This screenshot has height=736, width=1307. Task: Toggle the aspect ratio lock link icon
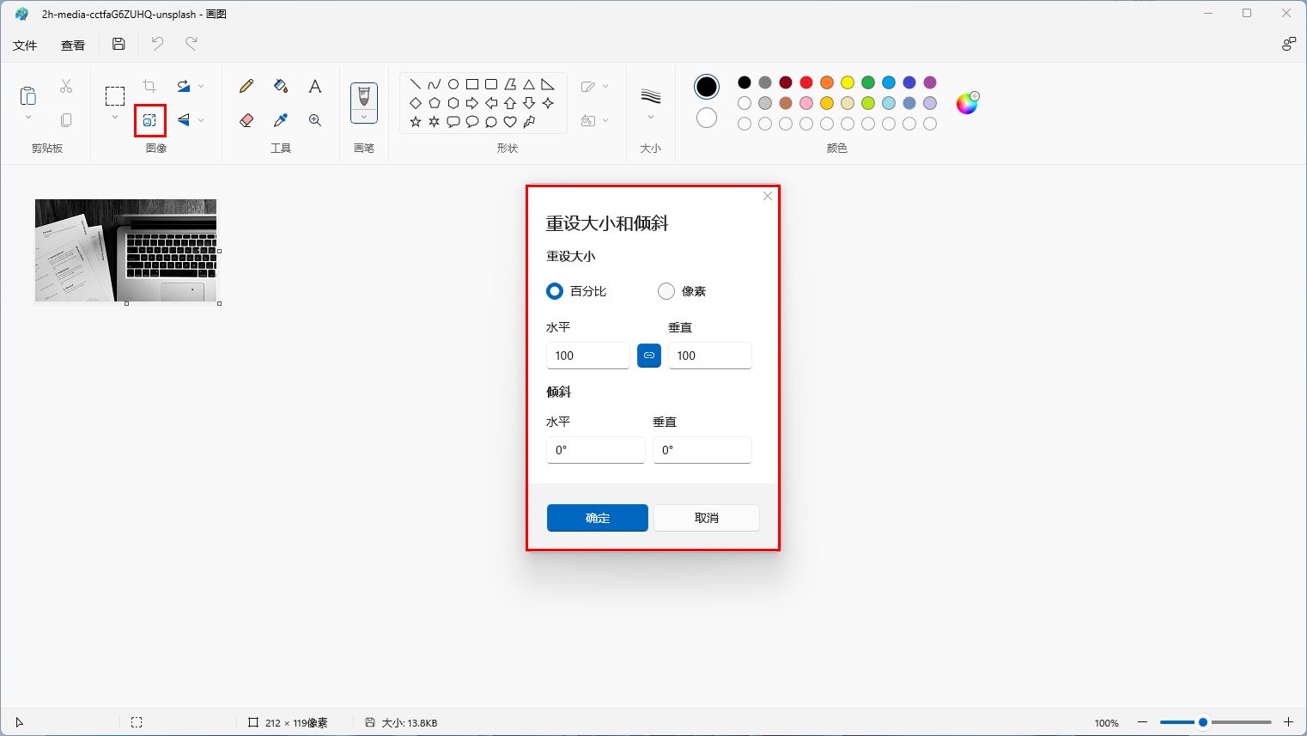click(x=649, y=355)
